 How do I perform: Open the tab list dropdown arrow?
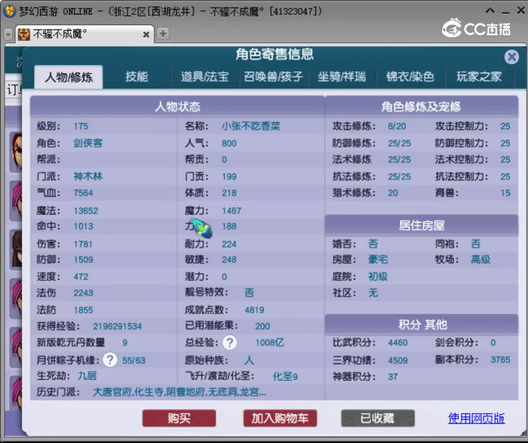click(8, 34)
